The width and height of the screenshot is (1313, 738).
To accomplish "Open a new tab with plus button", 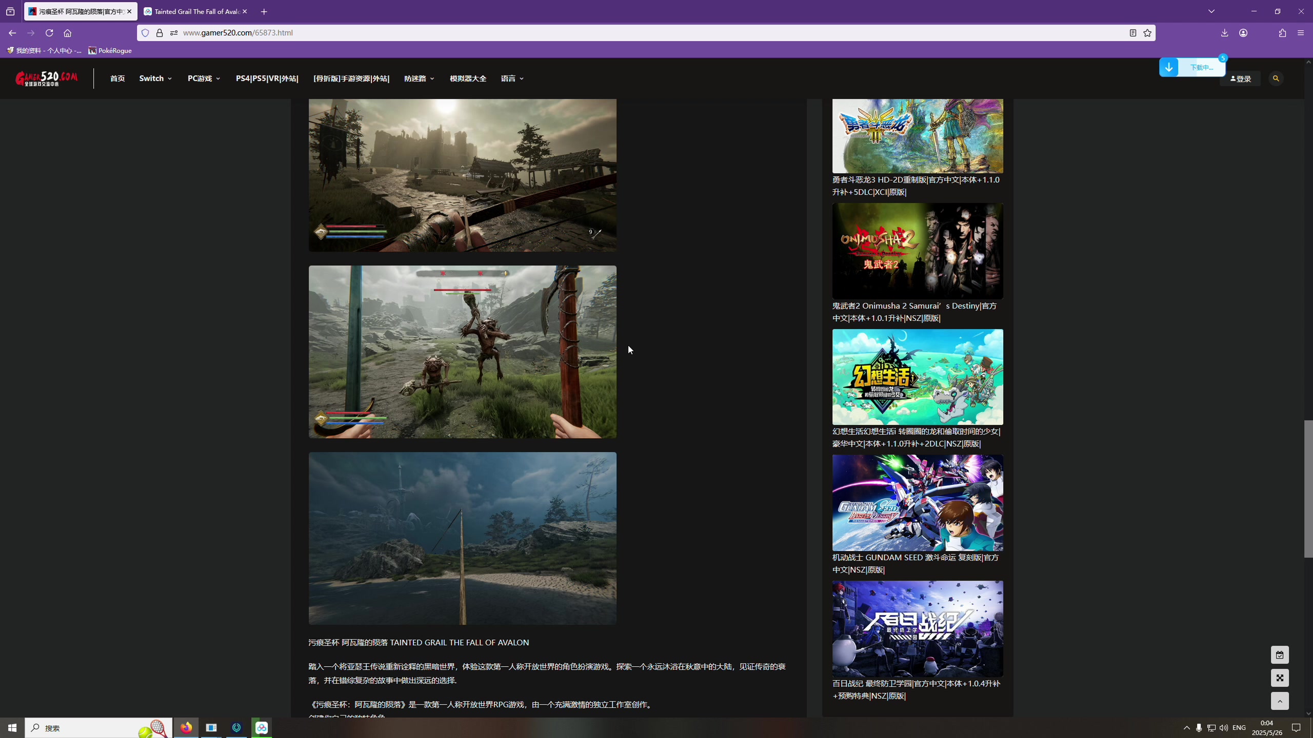I will pyautogui.click(x=264, y=11).
